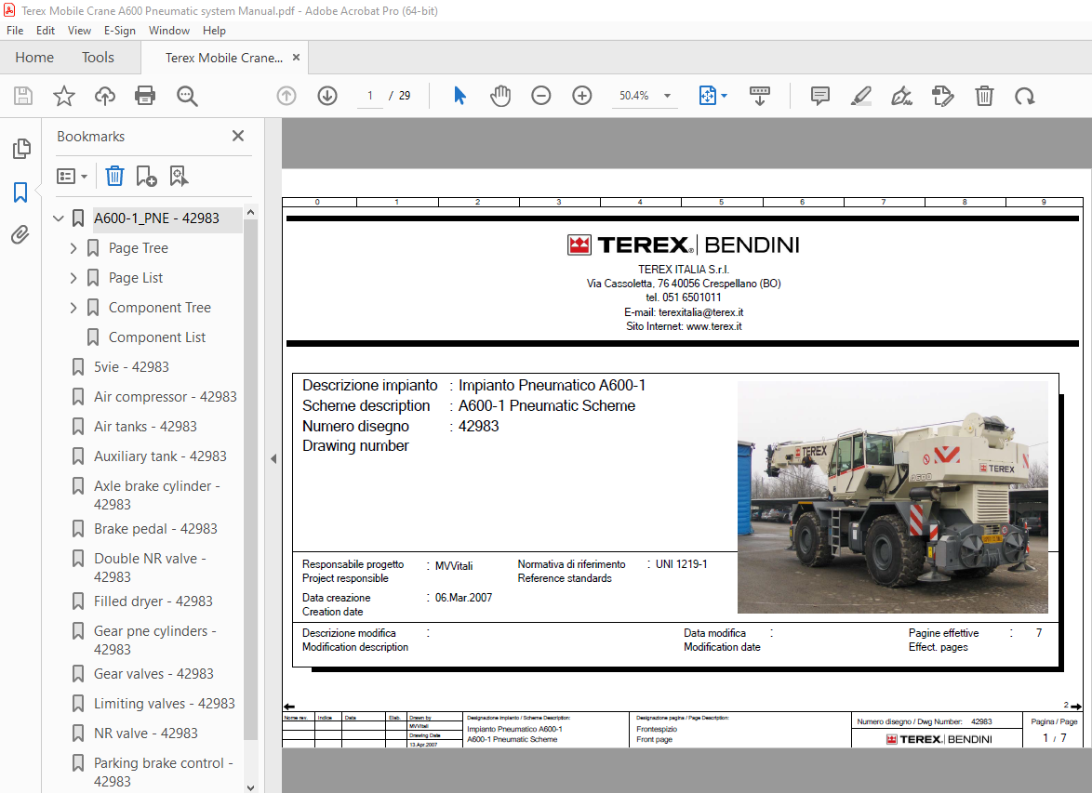Zoom in with the plus icon

(582, 96)
